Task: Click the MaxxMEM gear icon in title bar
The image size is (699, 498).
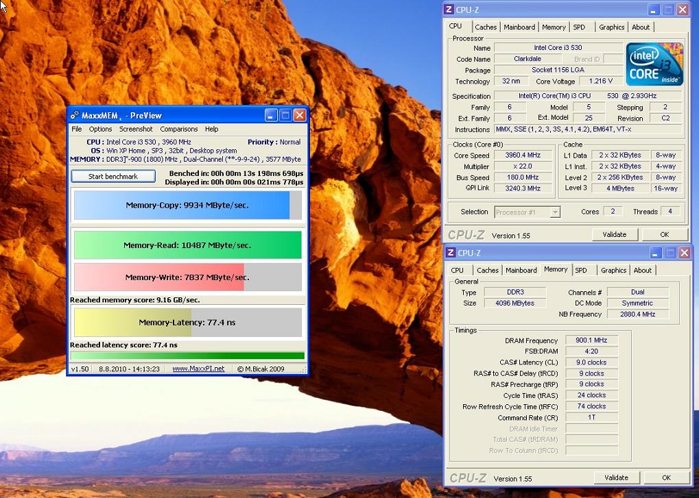Action: tap(75, 116)
